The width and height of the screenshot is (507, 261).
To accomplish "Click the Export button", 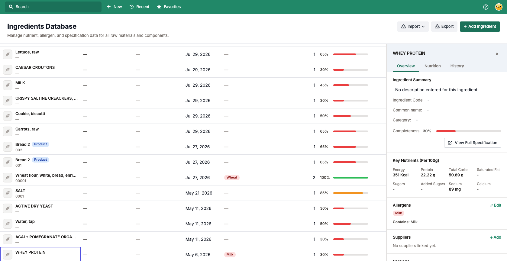I will 444,27.
